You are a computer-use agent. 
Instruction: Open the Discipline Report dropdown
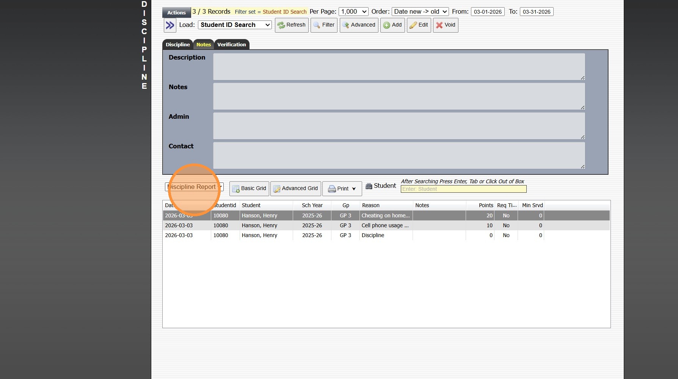click(x=194, y=187)
